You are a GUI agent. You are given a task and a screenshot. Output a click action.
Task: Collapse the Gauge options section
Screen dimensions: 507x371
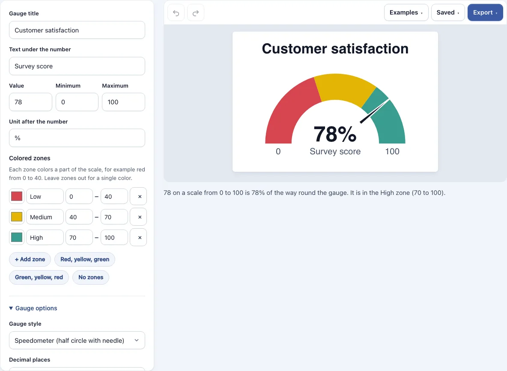[x=33, y=308]
